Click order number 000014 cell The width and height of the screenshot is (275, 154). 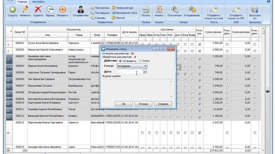pos(20,147)
